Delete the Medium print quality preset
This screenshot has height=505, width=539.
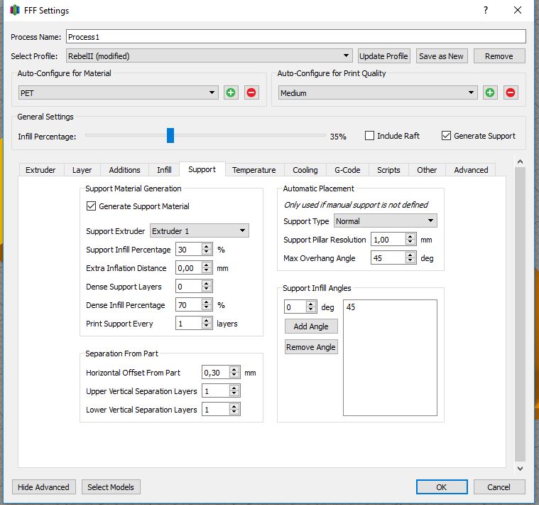pos(511,92)
